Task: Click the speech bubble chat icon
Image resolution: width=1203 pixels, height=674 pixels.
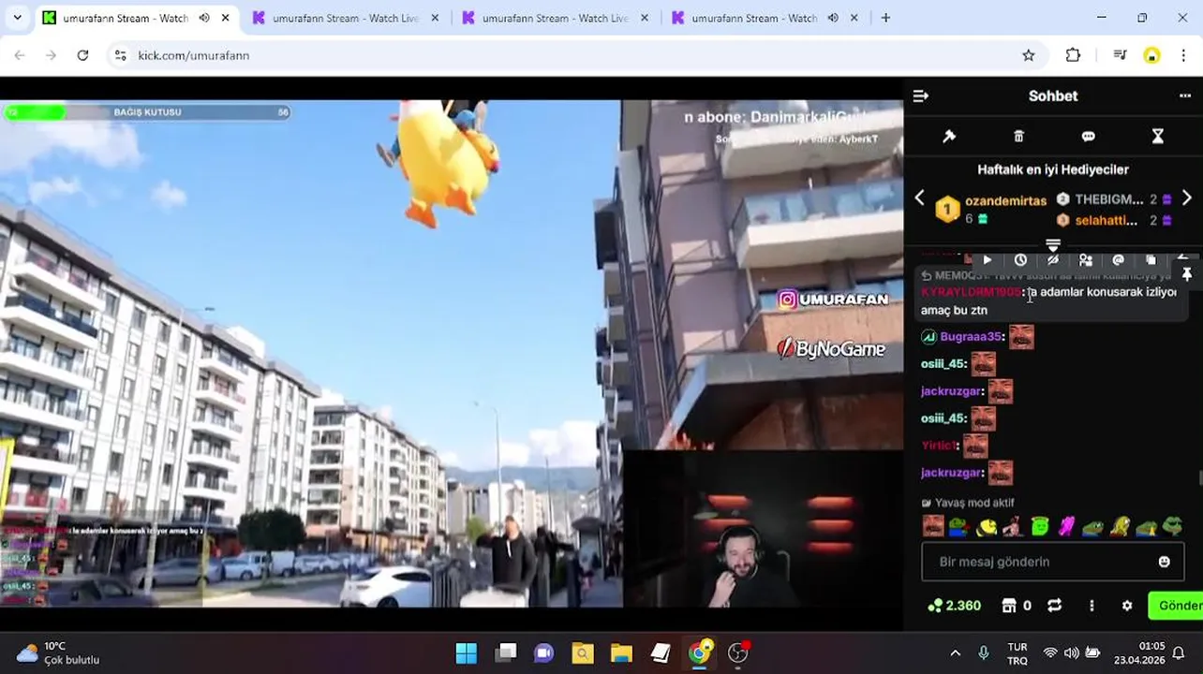Action: click(x=1088, y=137)
